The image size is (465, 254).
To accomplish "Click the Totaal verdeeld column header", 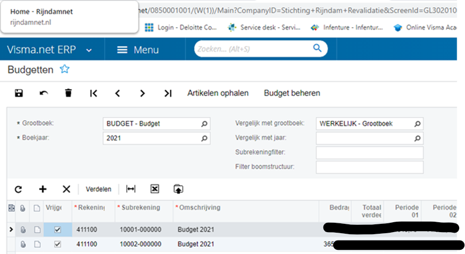I will [x=368, y=211].
